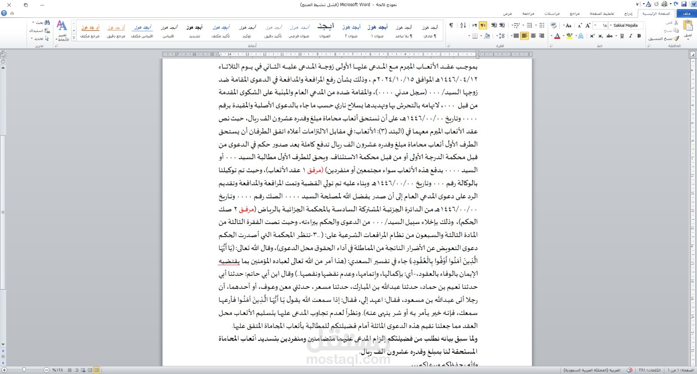This screenshot has width=697, height=374.
Task: Toggle Left-to-Right text direction
Action: pos(475,25)
